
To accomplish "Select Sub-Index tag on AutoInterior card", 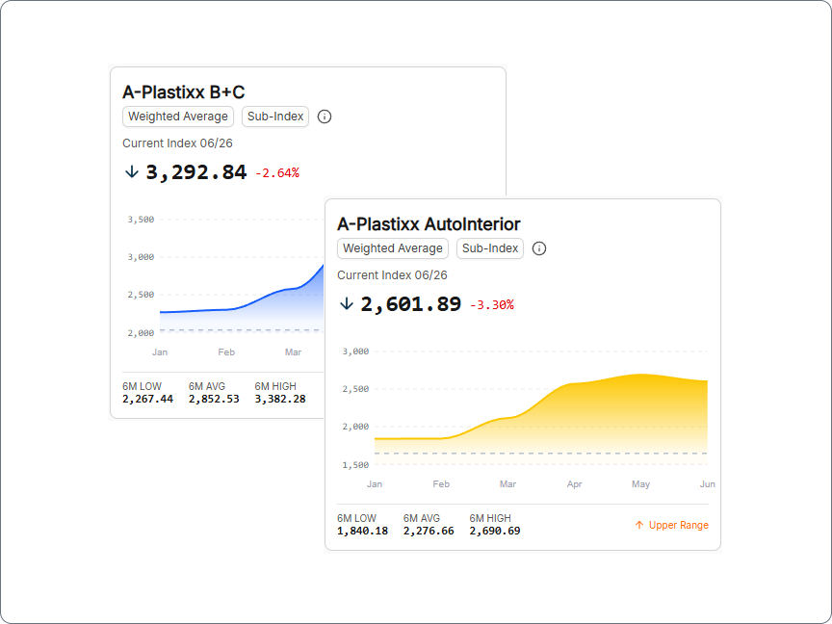I will tap(490, 248).
